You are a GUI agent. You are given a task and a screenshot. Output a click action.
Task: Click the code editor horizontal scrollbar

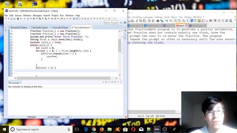(x=64, y=78)
